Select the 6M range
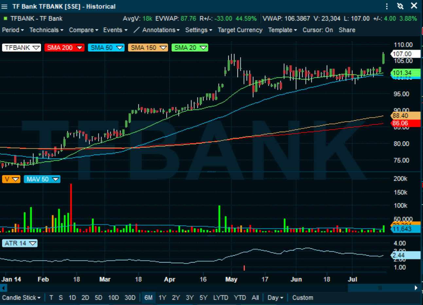This screenshot has height=305, width=423. 148,298
